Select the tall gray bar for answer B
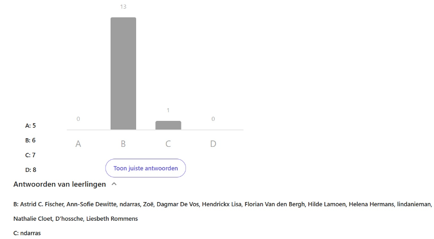 tap(123, 73)
